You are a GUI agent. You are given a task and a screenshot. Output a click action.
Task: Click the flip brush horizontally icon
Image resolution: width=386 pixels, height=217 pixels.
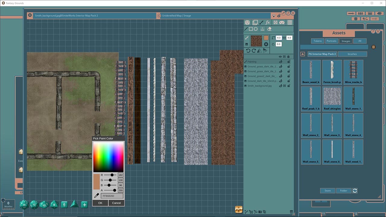tap(259, 50)
